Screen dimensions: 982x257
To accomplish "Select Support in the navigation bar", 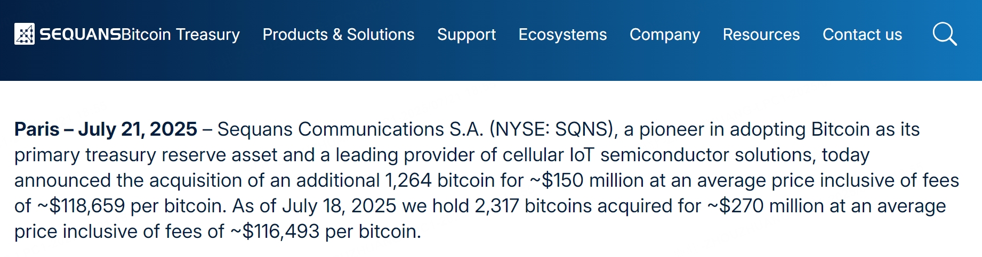I will pyautogui.click(x=466, y=35).
